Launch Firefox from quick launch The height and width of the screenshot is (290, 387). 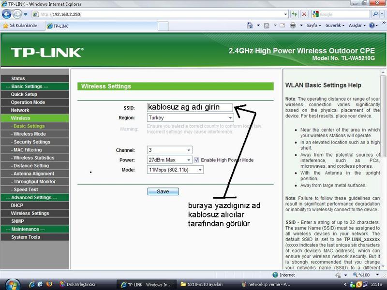pos(49,284)
